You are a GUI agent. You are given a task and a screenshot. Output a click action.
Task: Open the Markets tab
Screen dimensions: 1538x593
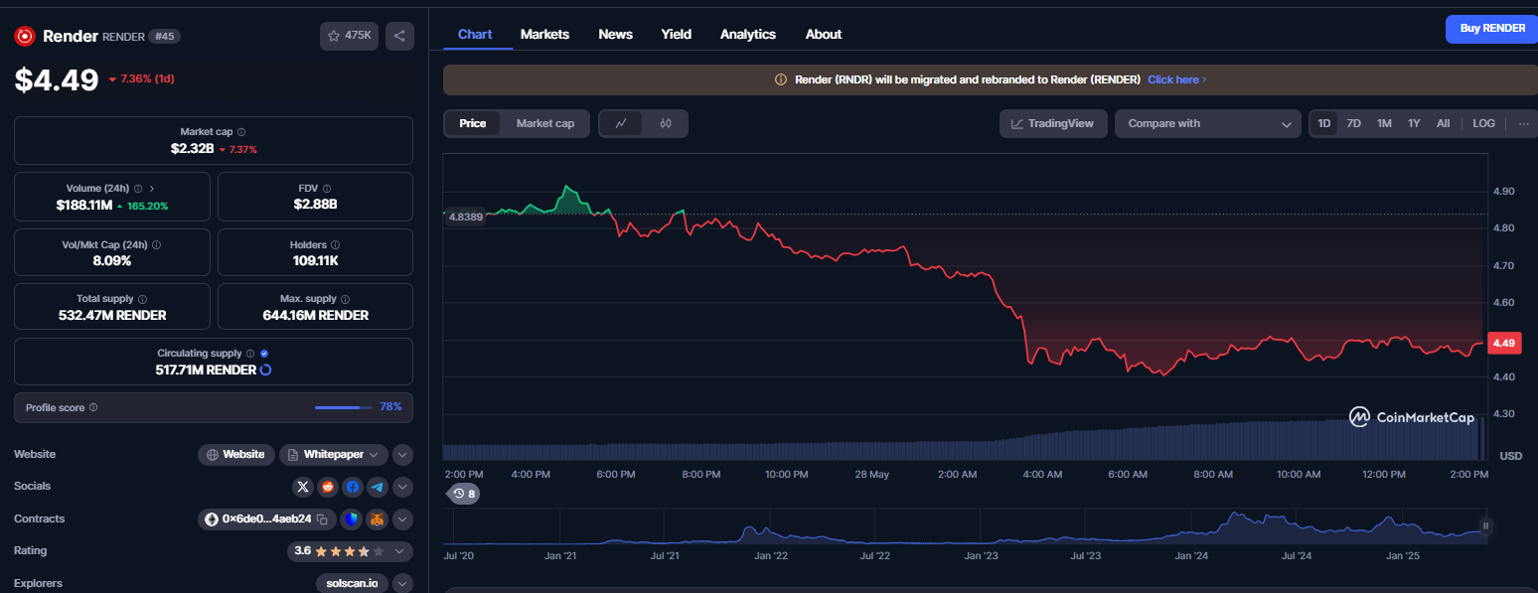(x=544, y=34)
